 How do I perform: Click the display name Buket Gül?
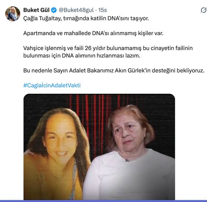(x=36, y=10)
